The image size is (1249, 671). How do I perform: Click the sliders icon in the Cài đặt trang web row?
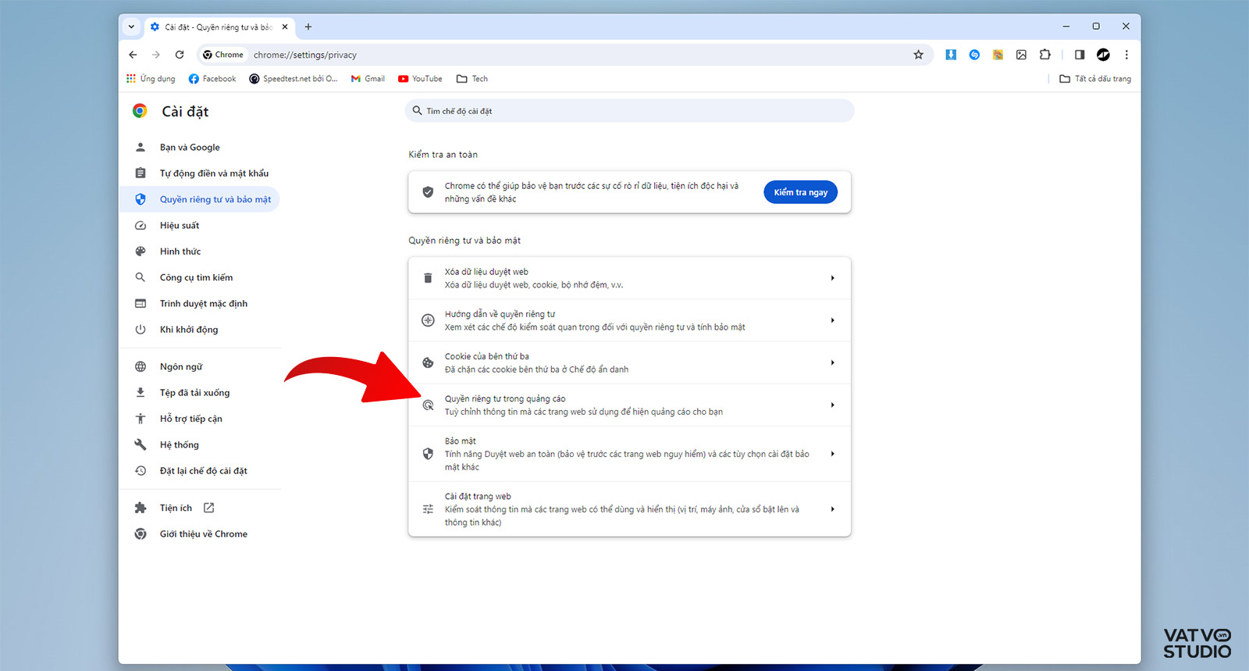point(428,509)
